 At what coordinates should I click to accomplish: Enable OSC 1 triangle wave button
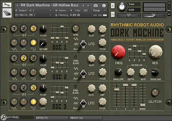(24, 42)
